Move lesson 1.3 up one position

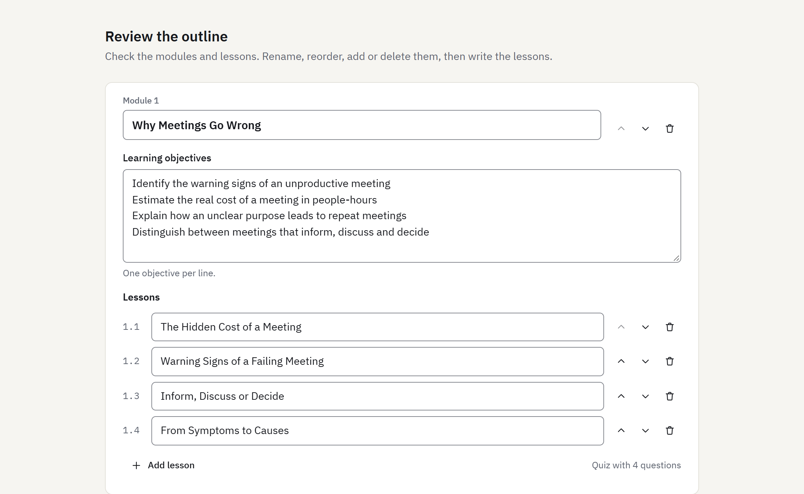tap(621, 396)
